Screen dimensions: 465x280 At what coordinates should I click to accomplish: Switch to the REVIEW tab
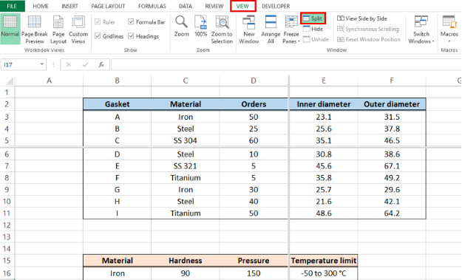coord(214,6)
